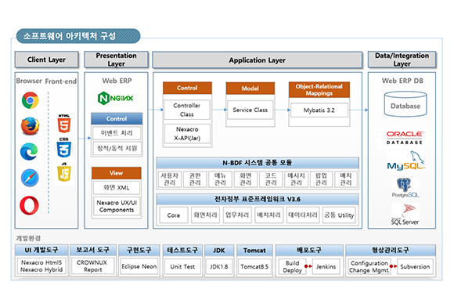Click the Unit Test box
This screenshot has height=307, width=454.
point(182,266)
